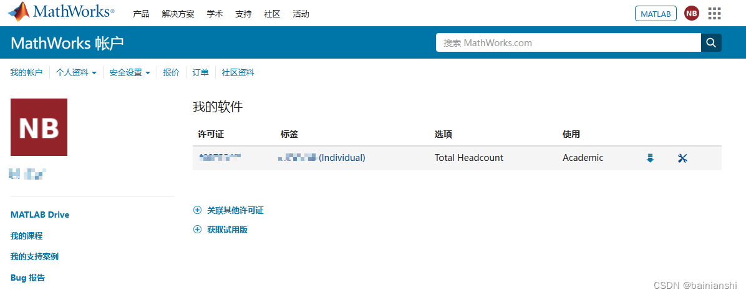Image resolution: width=746 pixels, height=295 pixels.
Task: Click the 关联其他许可证 link
Action: pos(236,210)
